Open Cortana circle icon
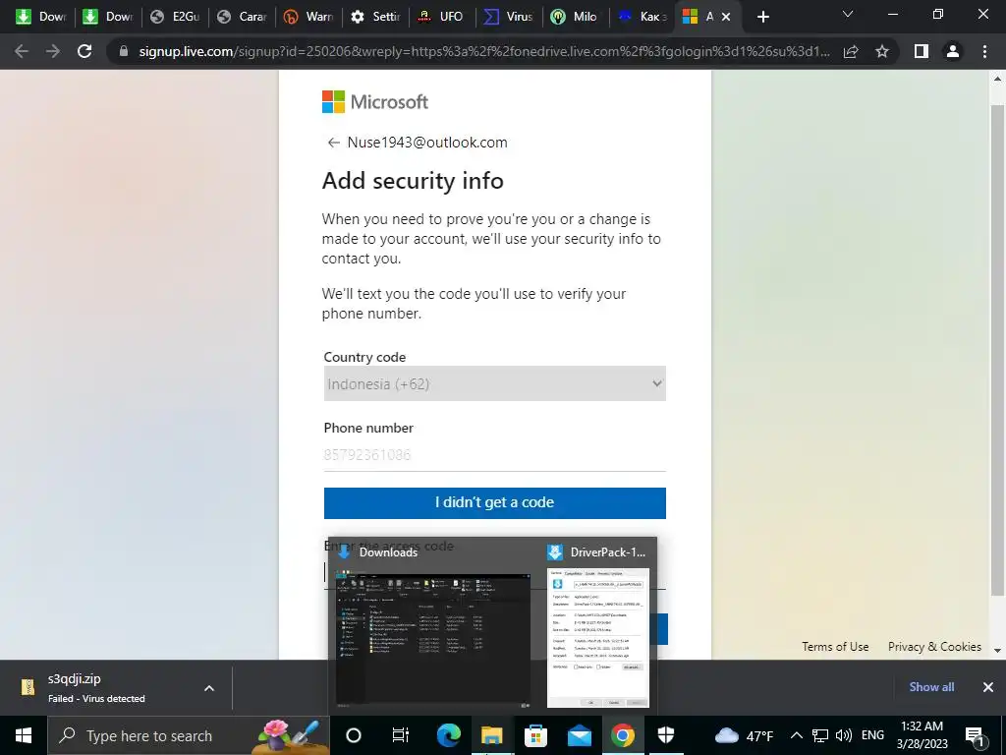The image size is (1006, 755). click(x=354, y=735)
